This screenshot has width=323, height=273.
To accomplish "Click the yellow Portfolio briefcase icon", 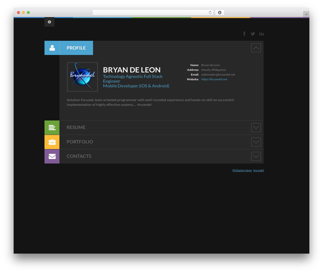I will tap(52, 142).
